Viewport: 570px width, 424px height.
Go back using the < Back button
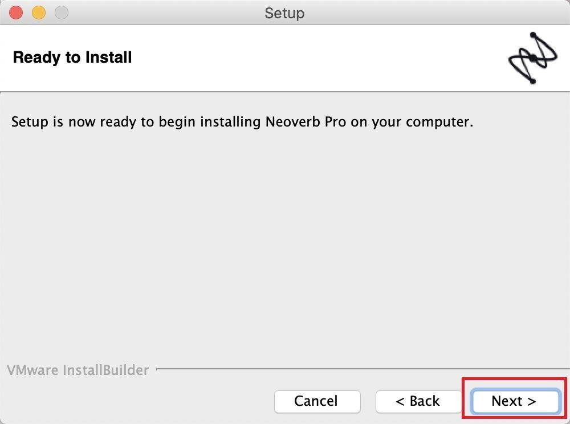tap(418, 401)
